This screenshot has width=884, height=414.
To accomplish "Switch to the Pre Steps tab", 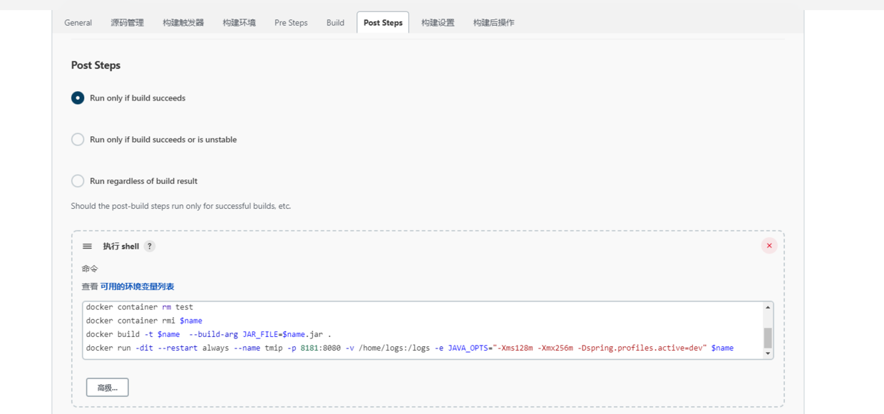I will (290, 22).
